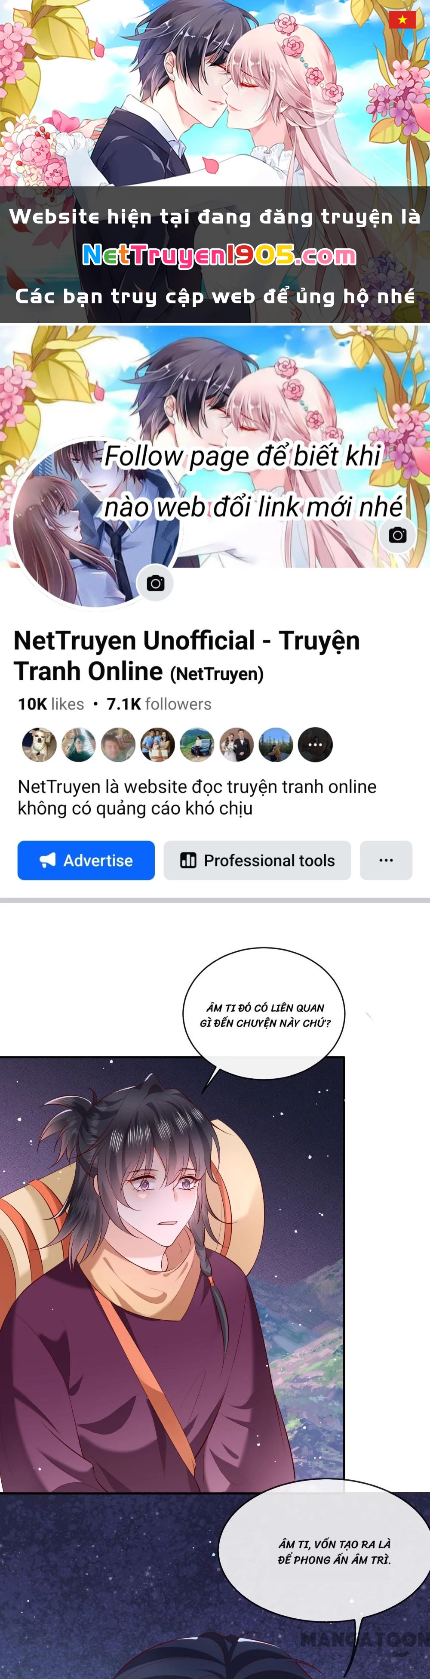Click the profile picture camera icon
The width and height of the screenshot is (430, 1679).
[x=155, y=583]
